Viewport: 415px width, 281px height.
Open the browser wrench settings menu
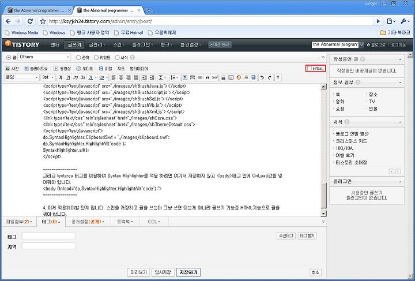click(405, 21)
